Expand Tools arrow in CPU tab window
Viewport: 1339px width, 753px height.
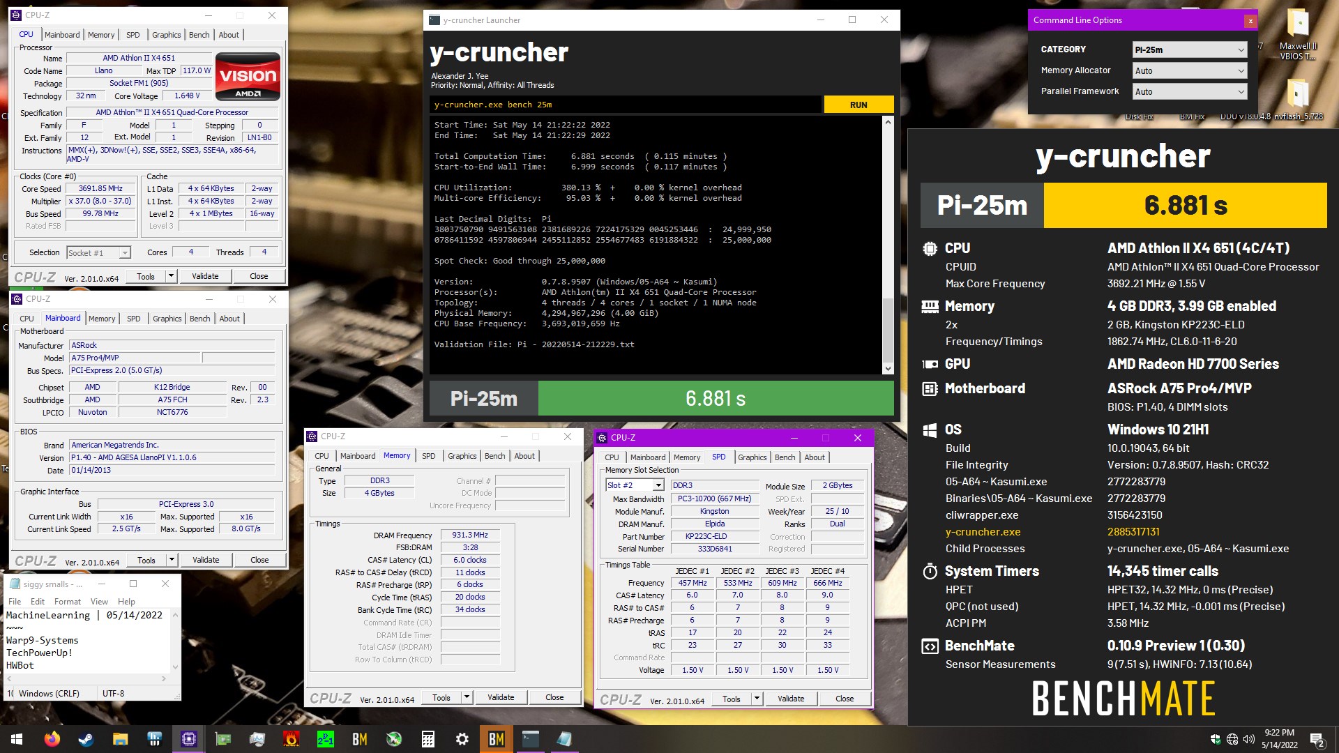tap(171, 276)
